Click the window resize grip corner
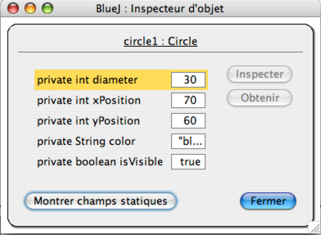 (314, 228)
